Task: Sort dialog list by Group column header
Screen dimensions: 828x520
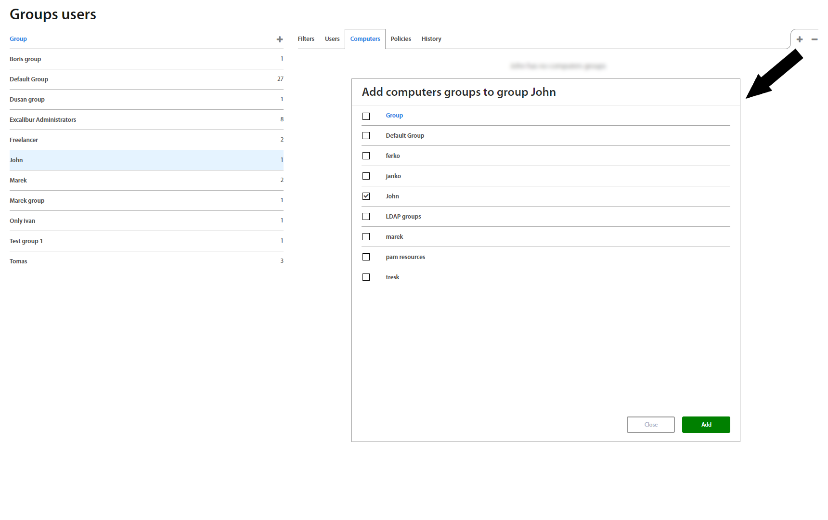Action: pyautogui.click(x=394, y=116)
